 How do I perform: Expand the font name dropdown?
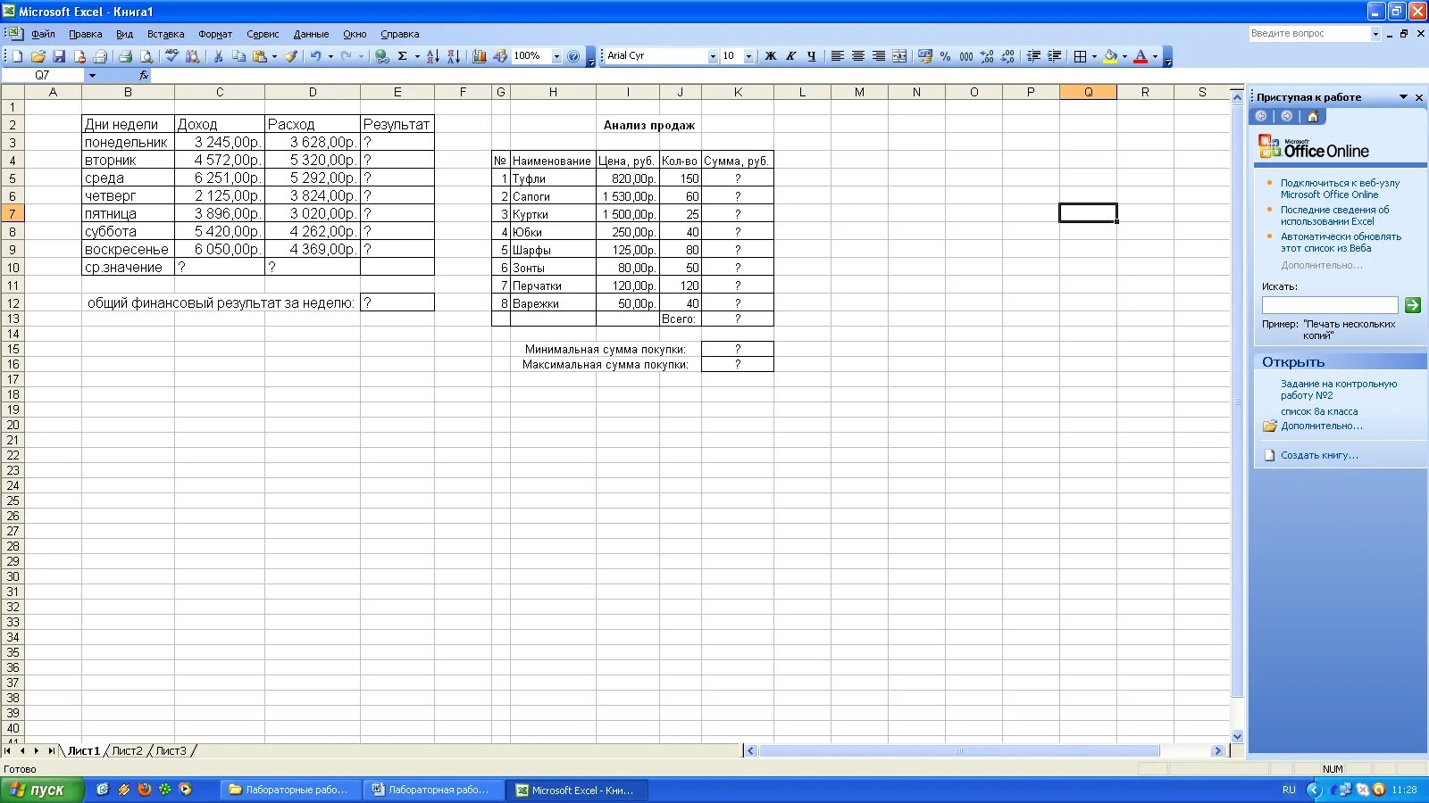tap(713, 56)
